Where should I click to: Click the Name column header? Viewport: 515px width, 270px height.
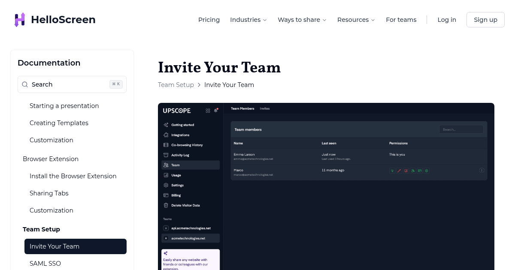[238, 143]
